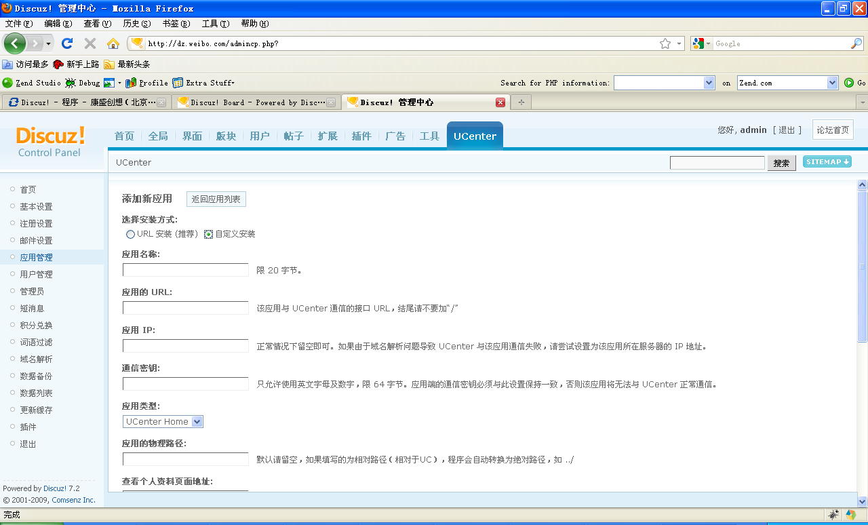
Task: Select the 自定义安装 radio option
Action: click(209, 234)
